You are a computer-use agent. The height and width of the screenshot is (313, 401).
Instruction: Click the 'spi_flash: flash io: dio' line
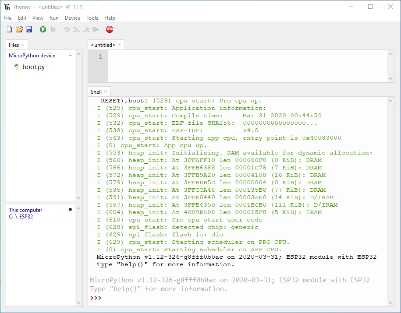coord(160,235)
